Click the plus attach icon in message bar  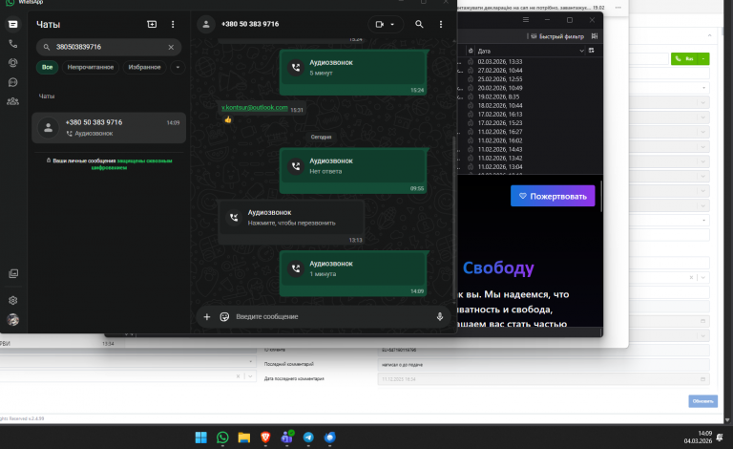click(206, 316)
